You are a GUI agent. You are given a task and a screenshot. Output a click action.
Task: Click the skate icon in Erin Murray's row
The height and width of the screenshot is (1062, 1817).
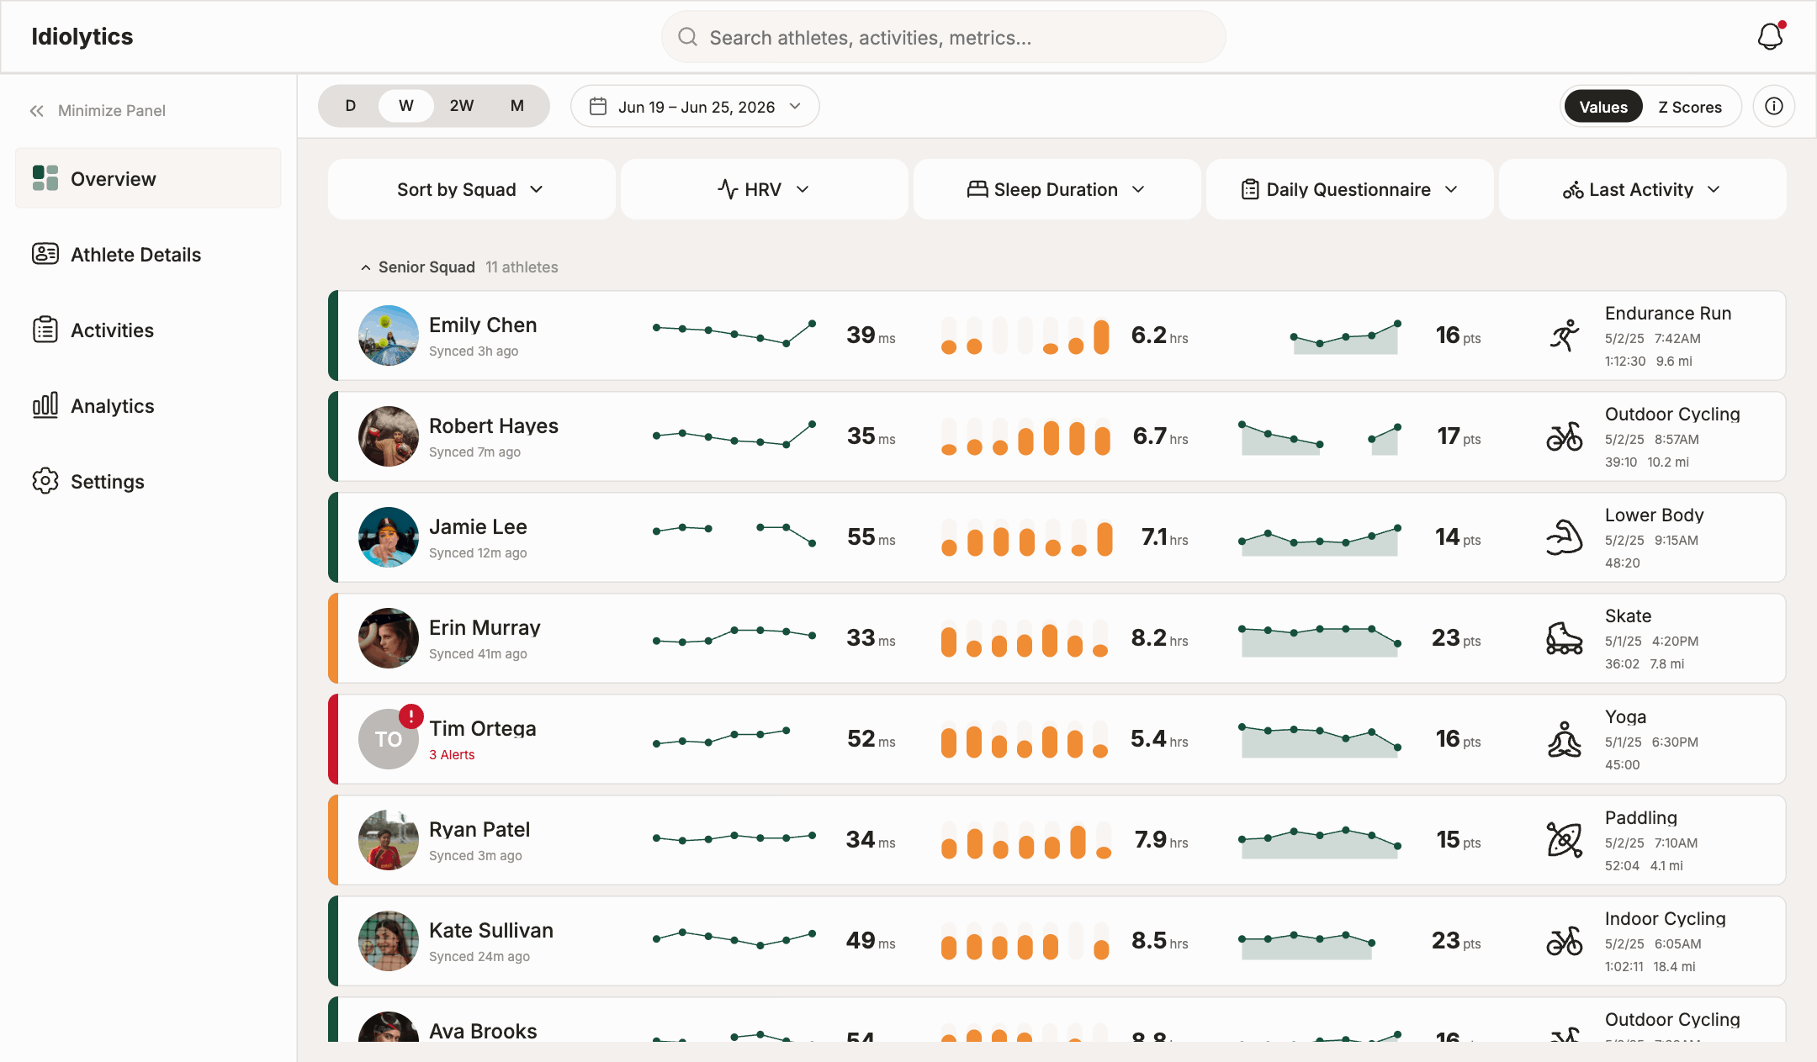[x=1565, y=638]
